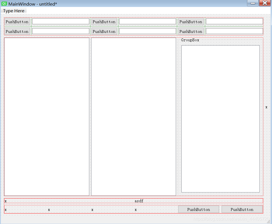Image resolution: width=272 pixels, height=224 pixels.
Task: Focus the second-row line edit in left column
Action: 61,31
